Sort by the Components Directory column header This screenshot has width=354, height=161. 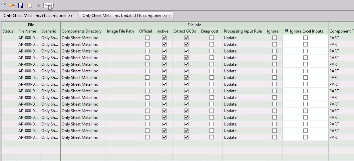(82, 31)
